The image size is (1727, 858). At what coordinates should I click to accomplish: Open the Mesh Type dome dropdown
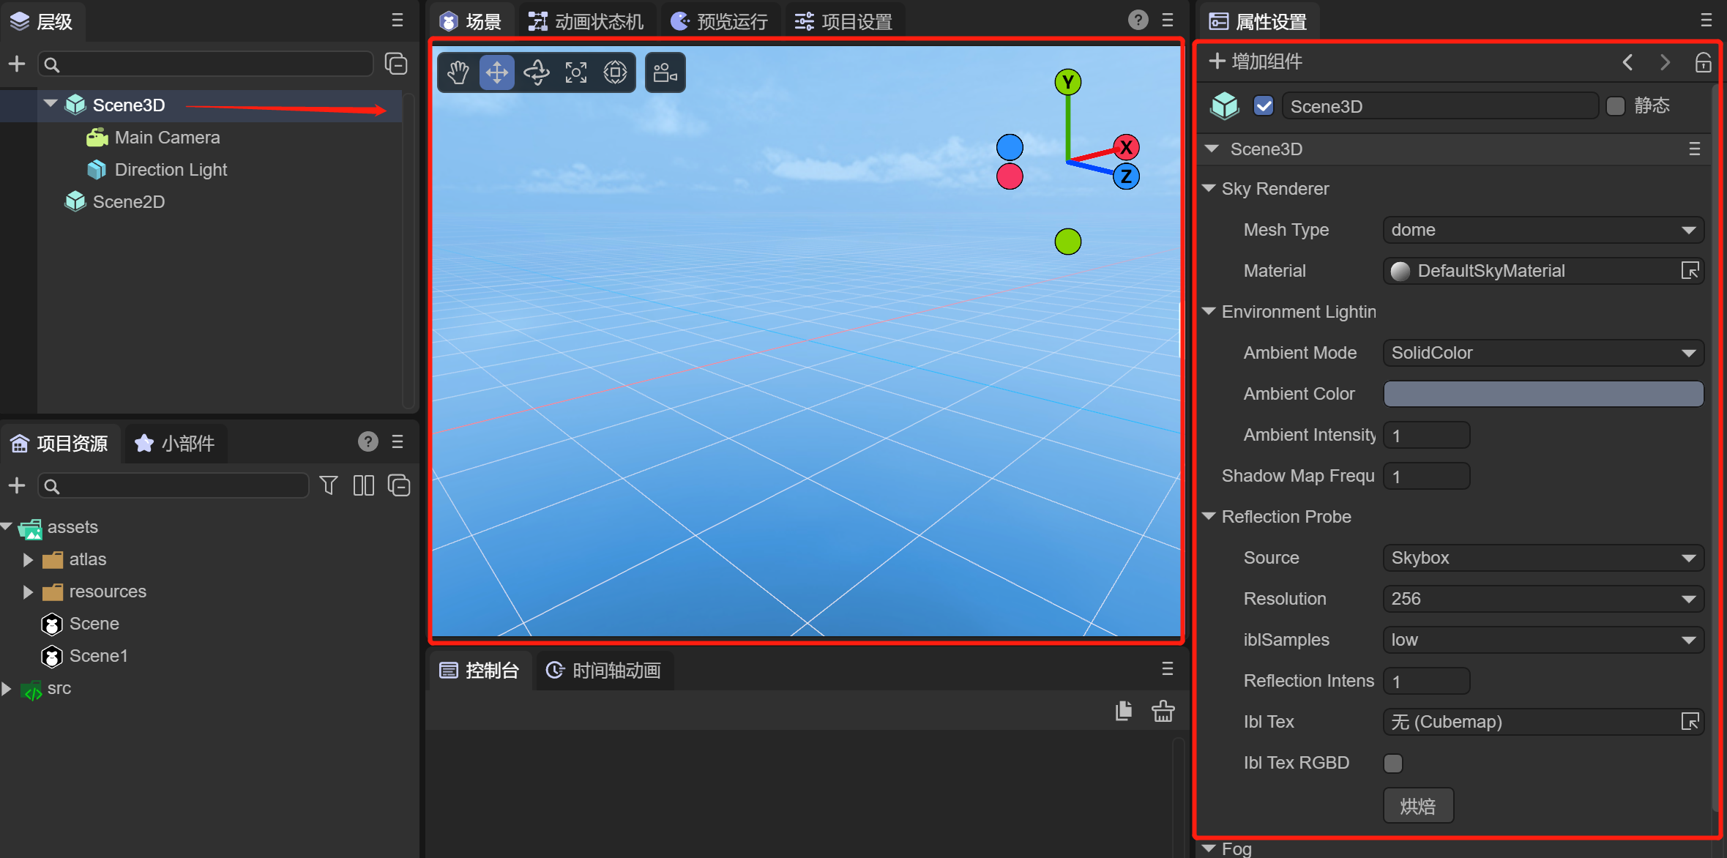pos(1543,230)
